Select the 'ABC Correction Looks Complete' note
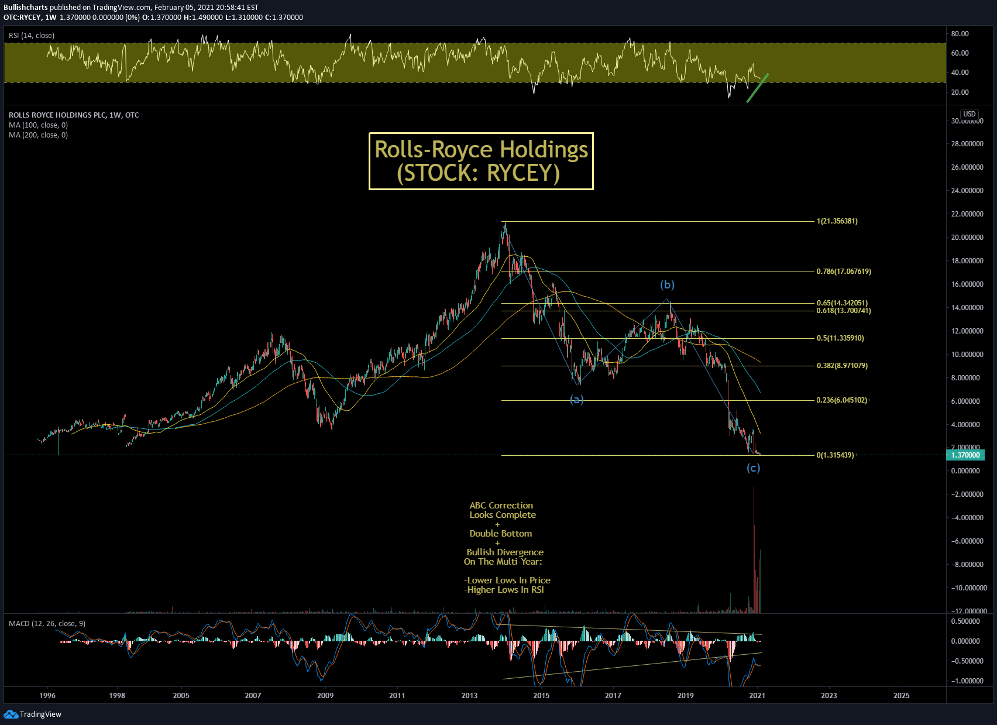 (x=502, y=510)
